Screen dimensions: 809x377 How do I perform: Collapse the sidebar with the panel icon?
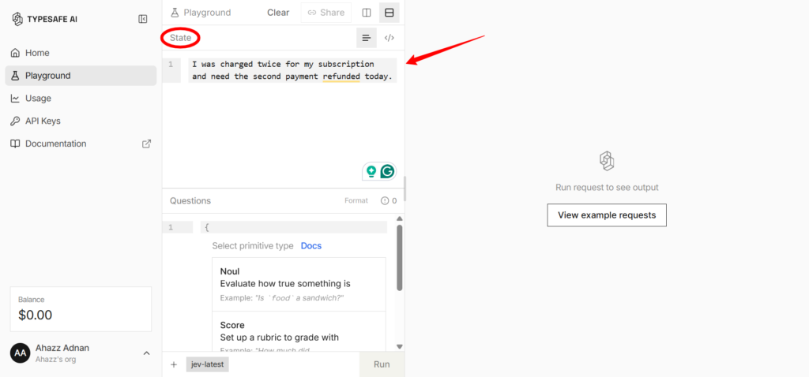pyautogui.click(x=143, y=19)
